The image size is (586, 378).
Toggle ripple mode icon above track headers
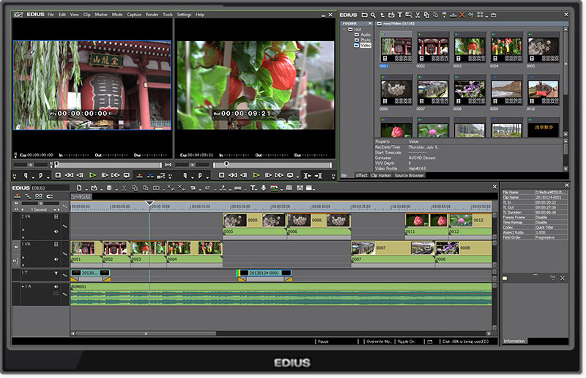tap(28, 196)
